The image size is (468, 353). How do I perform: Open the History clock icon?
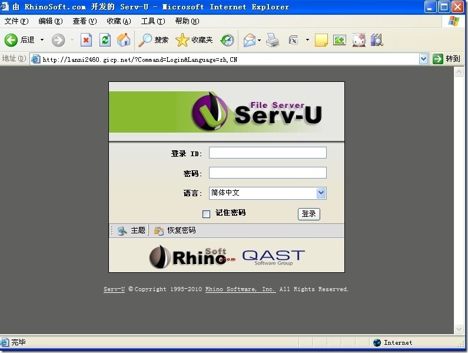click(227, 40)
